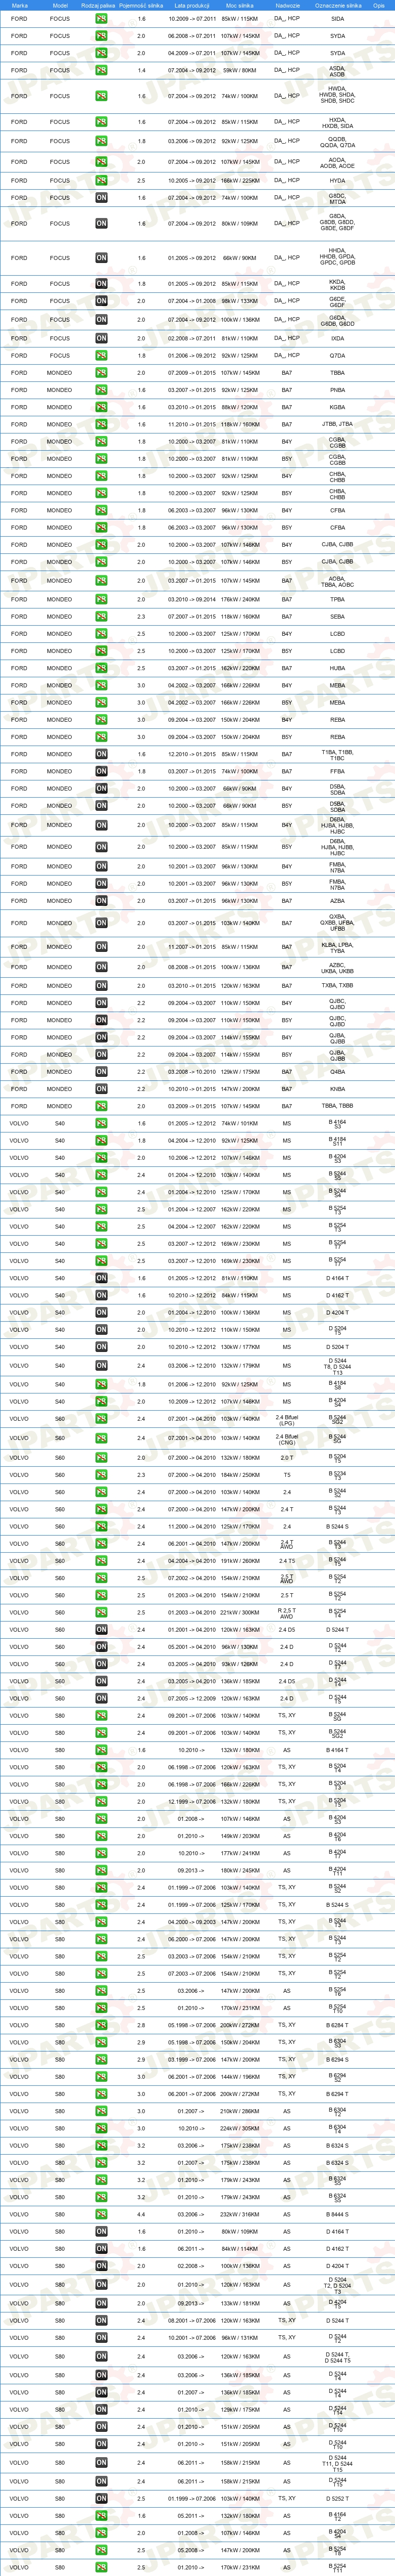This screenshot has width=395, height=2576.
Task: Click petrol icon in S80 B 6284 T row
Action: click(101, 2025)
